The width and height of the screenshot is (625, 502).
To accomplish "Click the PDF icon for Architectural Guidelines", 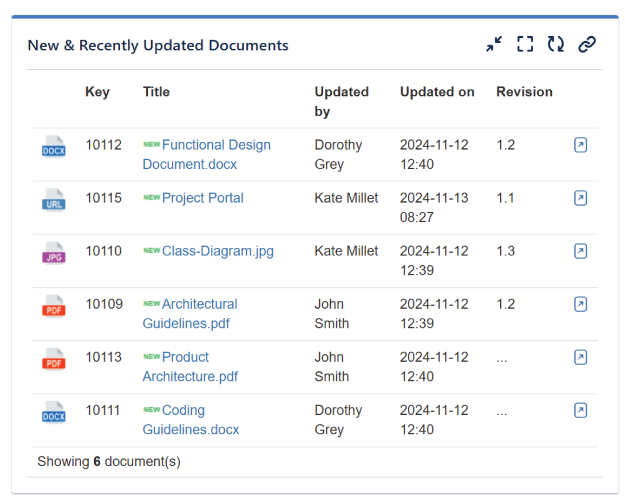I will tap(53, 307).
